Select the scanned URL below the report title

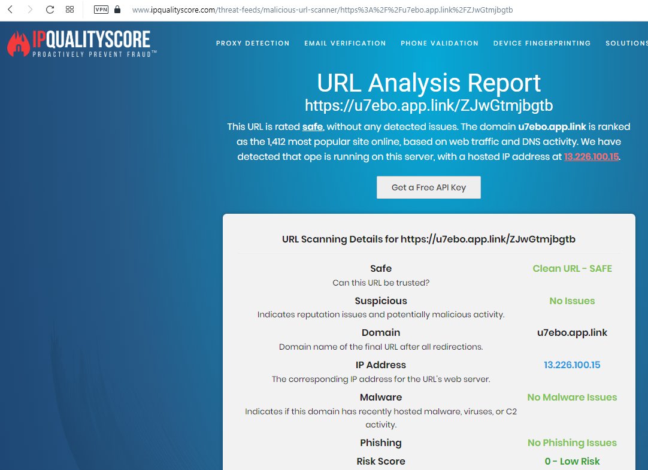click(429, 106)
